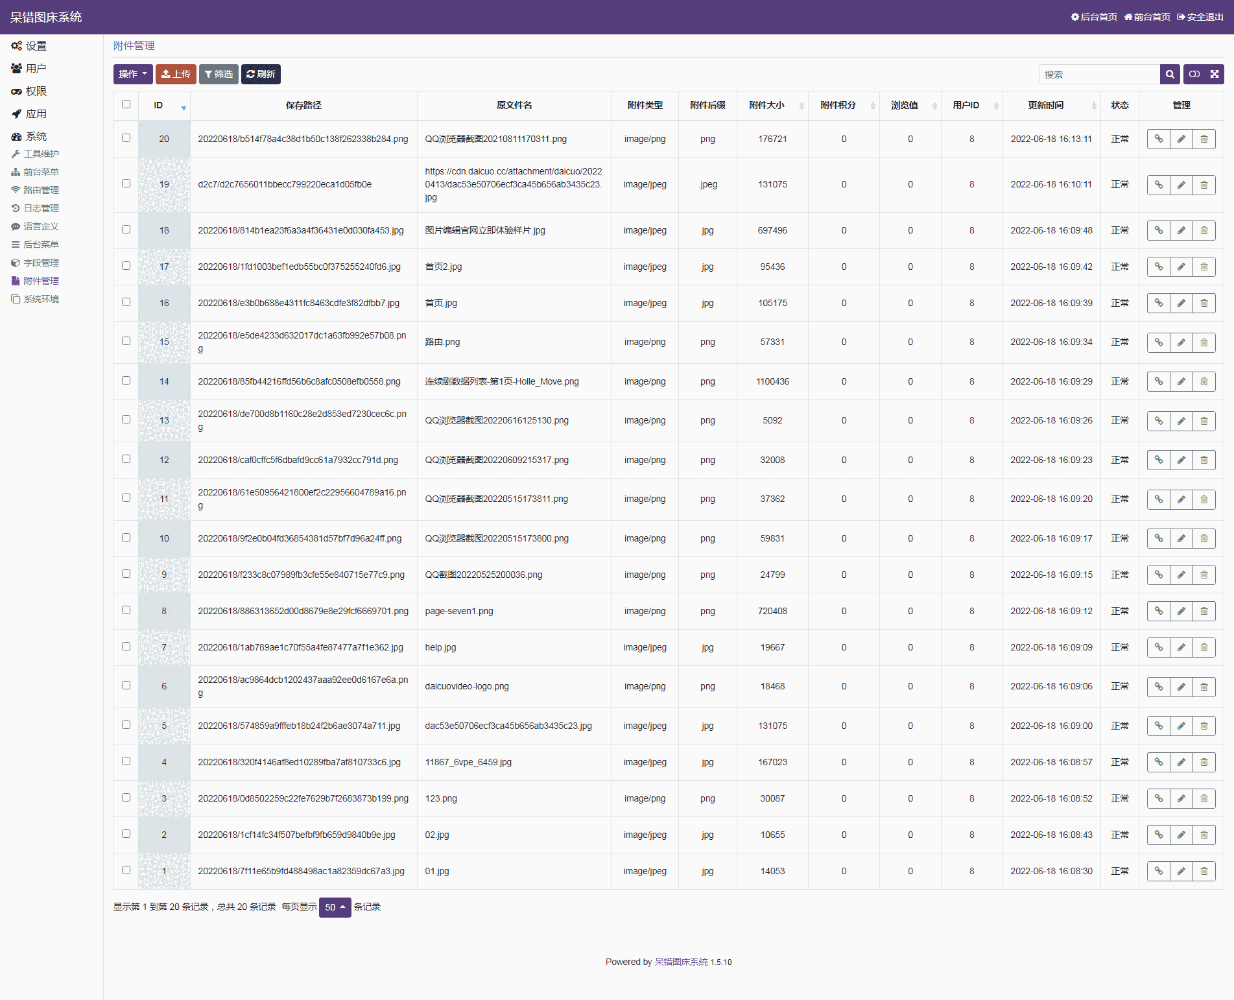
Task: Click the 刷新 refresh button
Action: pos(261,74)
